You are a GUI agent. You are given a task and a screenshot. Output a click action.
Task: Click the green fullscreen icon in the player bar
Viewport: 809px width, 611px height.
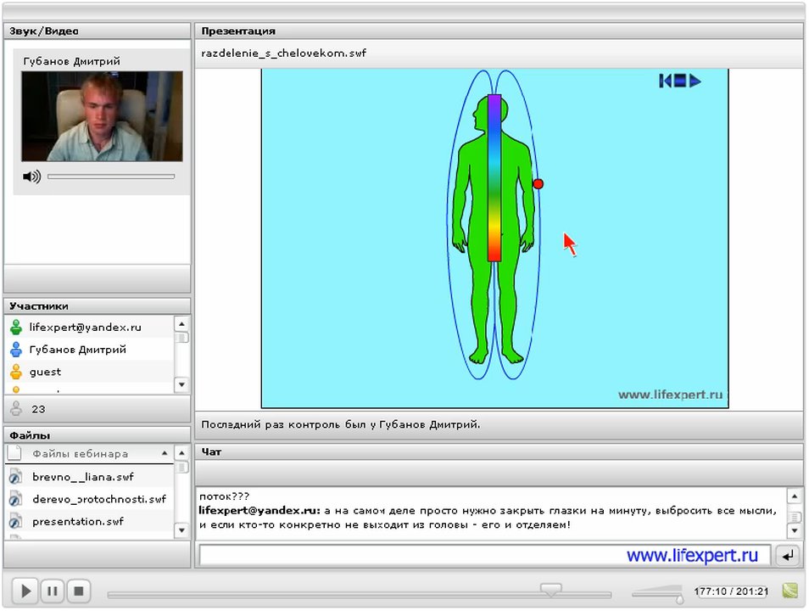tap(789, 591)
